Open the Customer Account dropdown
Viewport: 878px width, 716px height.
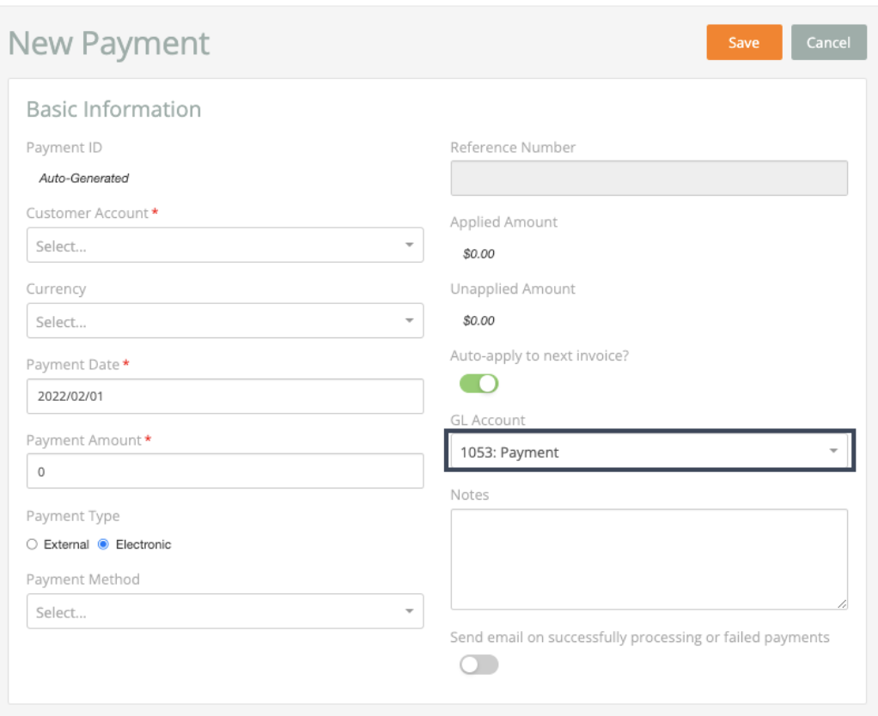[x=224, y=245]
